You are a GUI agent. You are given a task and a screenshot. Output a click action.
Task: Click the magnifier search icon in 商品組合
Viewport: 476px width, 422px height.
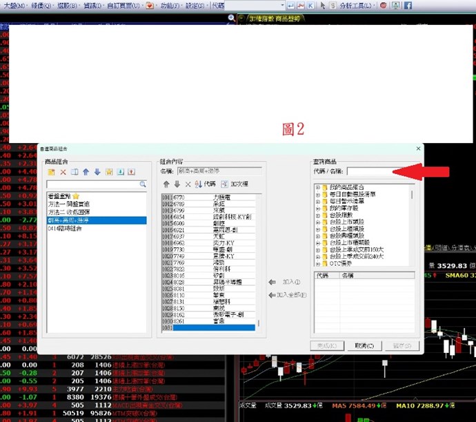[x=143, y=184]
